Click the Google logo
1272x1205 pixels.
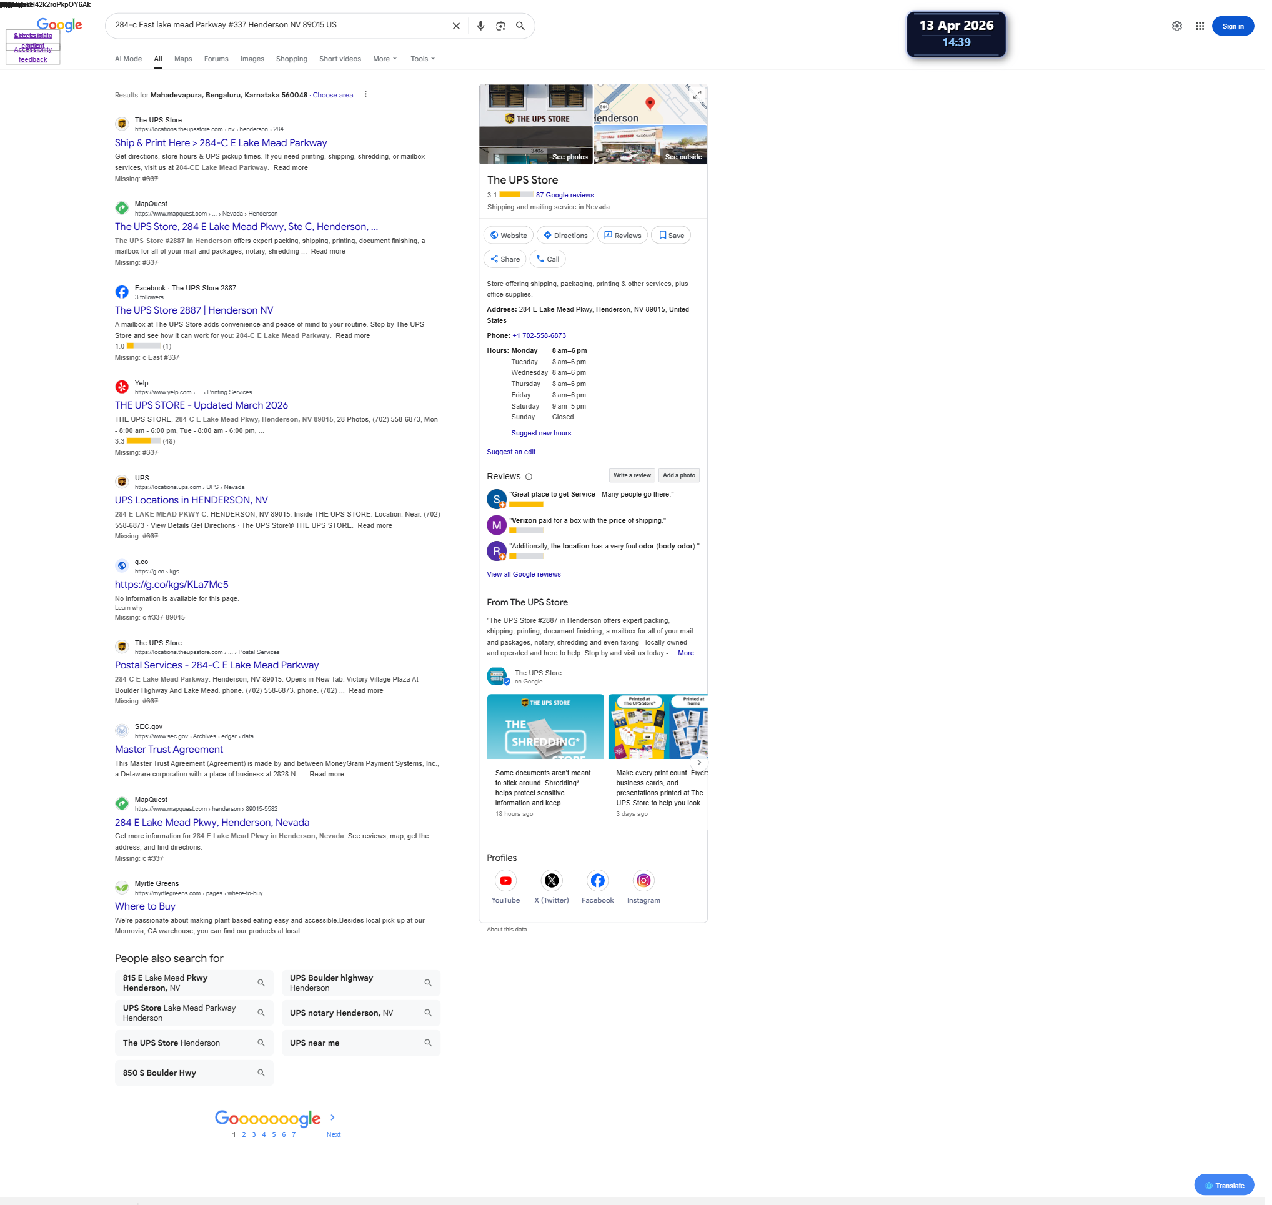60,25
